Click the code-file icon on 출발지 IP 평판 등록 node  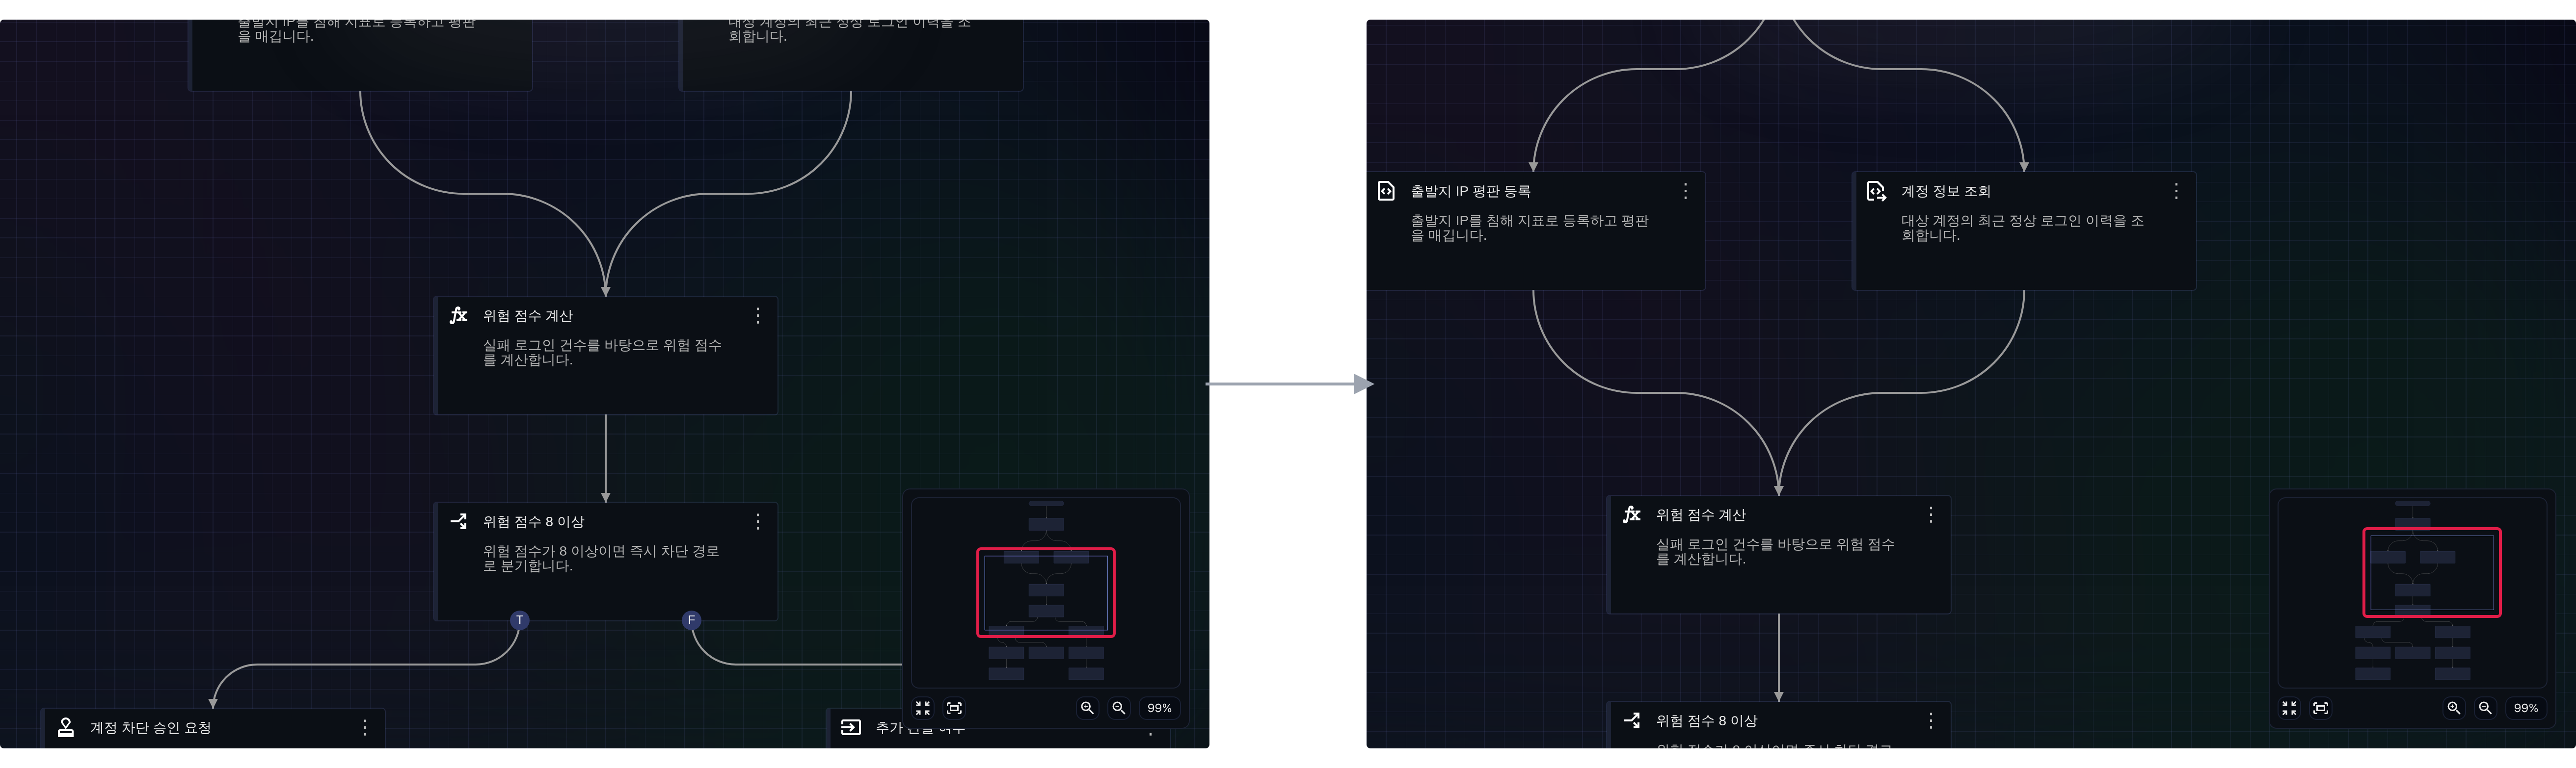coord(1386,191)
